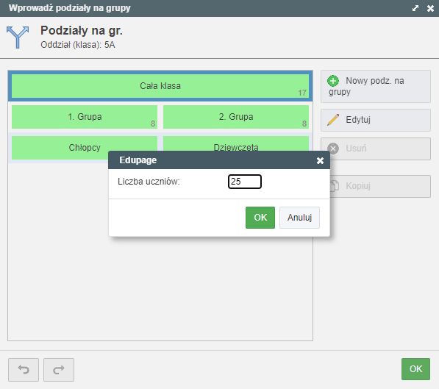Click the expand window arrows icon

[x=415, y=8]
